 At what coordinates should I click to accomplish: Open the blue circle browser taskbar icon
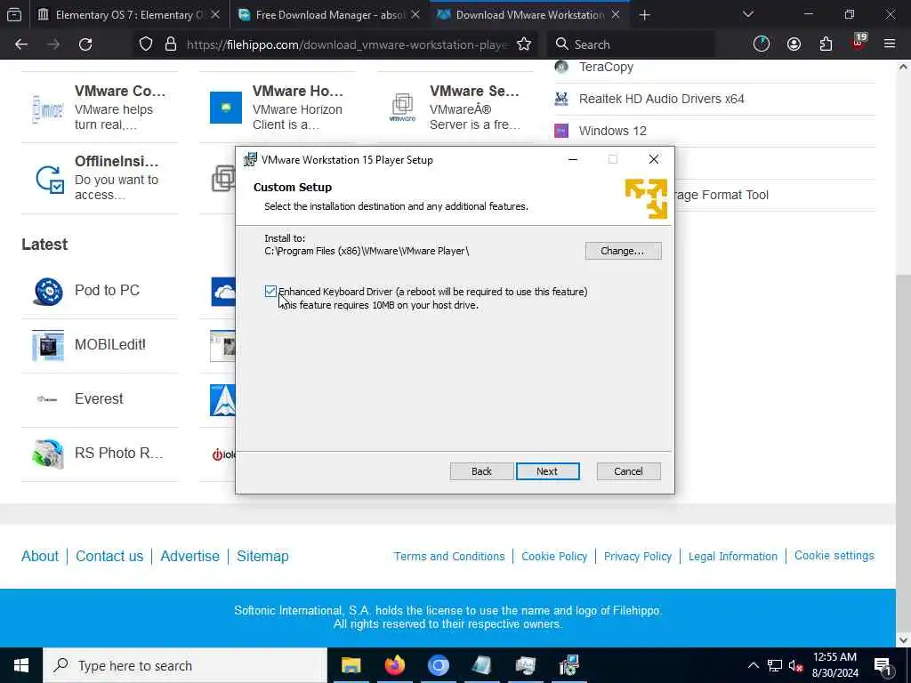tap(438, 665)
